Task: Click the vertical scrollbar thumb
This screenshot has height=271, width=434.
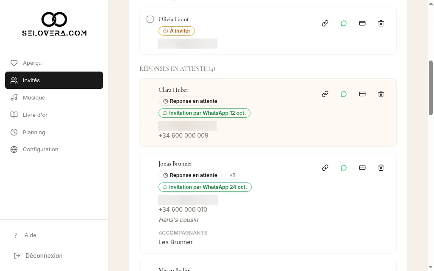Action: point(431,88)
